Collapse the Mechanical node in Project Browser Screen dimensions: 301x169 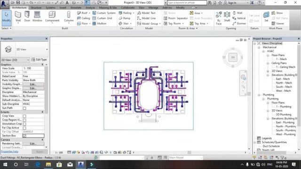click(259, 47)
